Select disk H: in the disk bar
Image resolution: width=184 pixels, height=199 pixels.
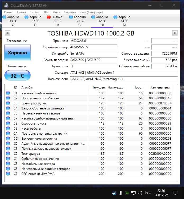pos(102,21)
